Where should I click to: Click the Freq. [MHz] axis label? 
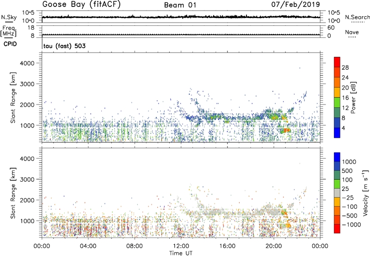point(9,31)
